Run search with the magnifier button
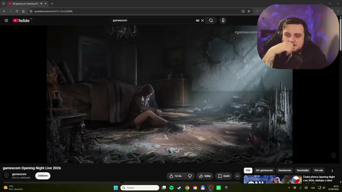Image resolution: width=342 pixels, height=192 pixels. click(x=211, y=21)
